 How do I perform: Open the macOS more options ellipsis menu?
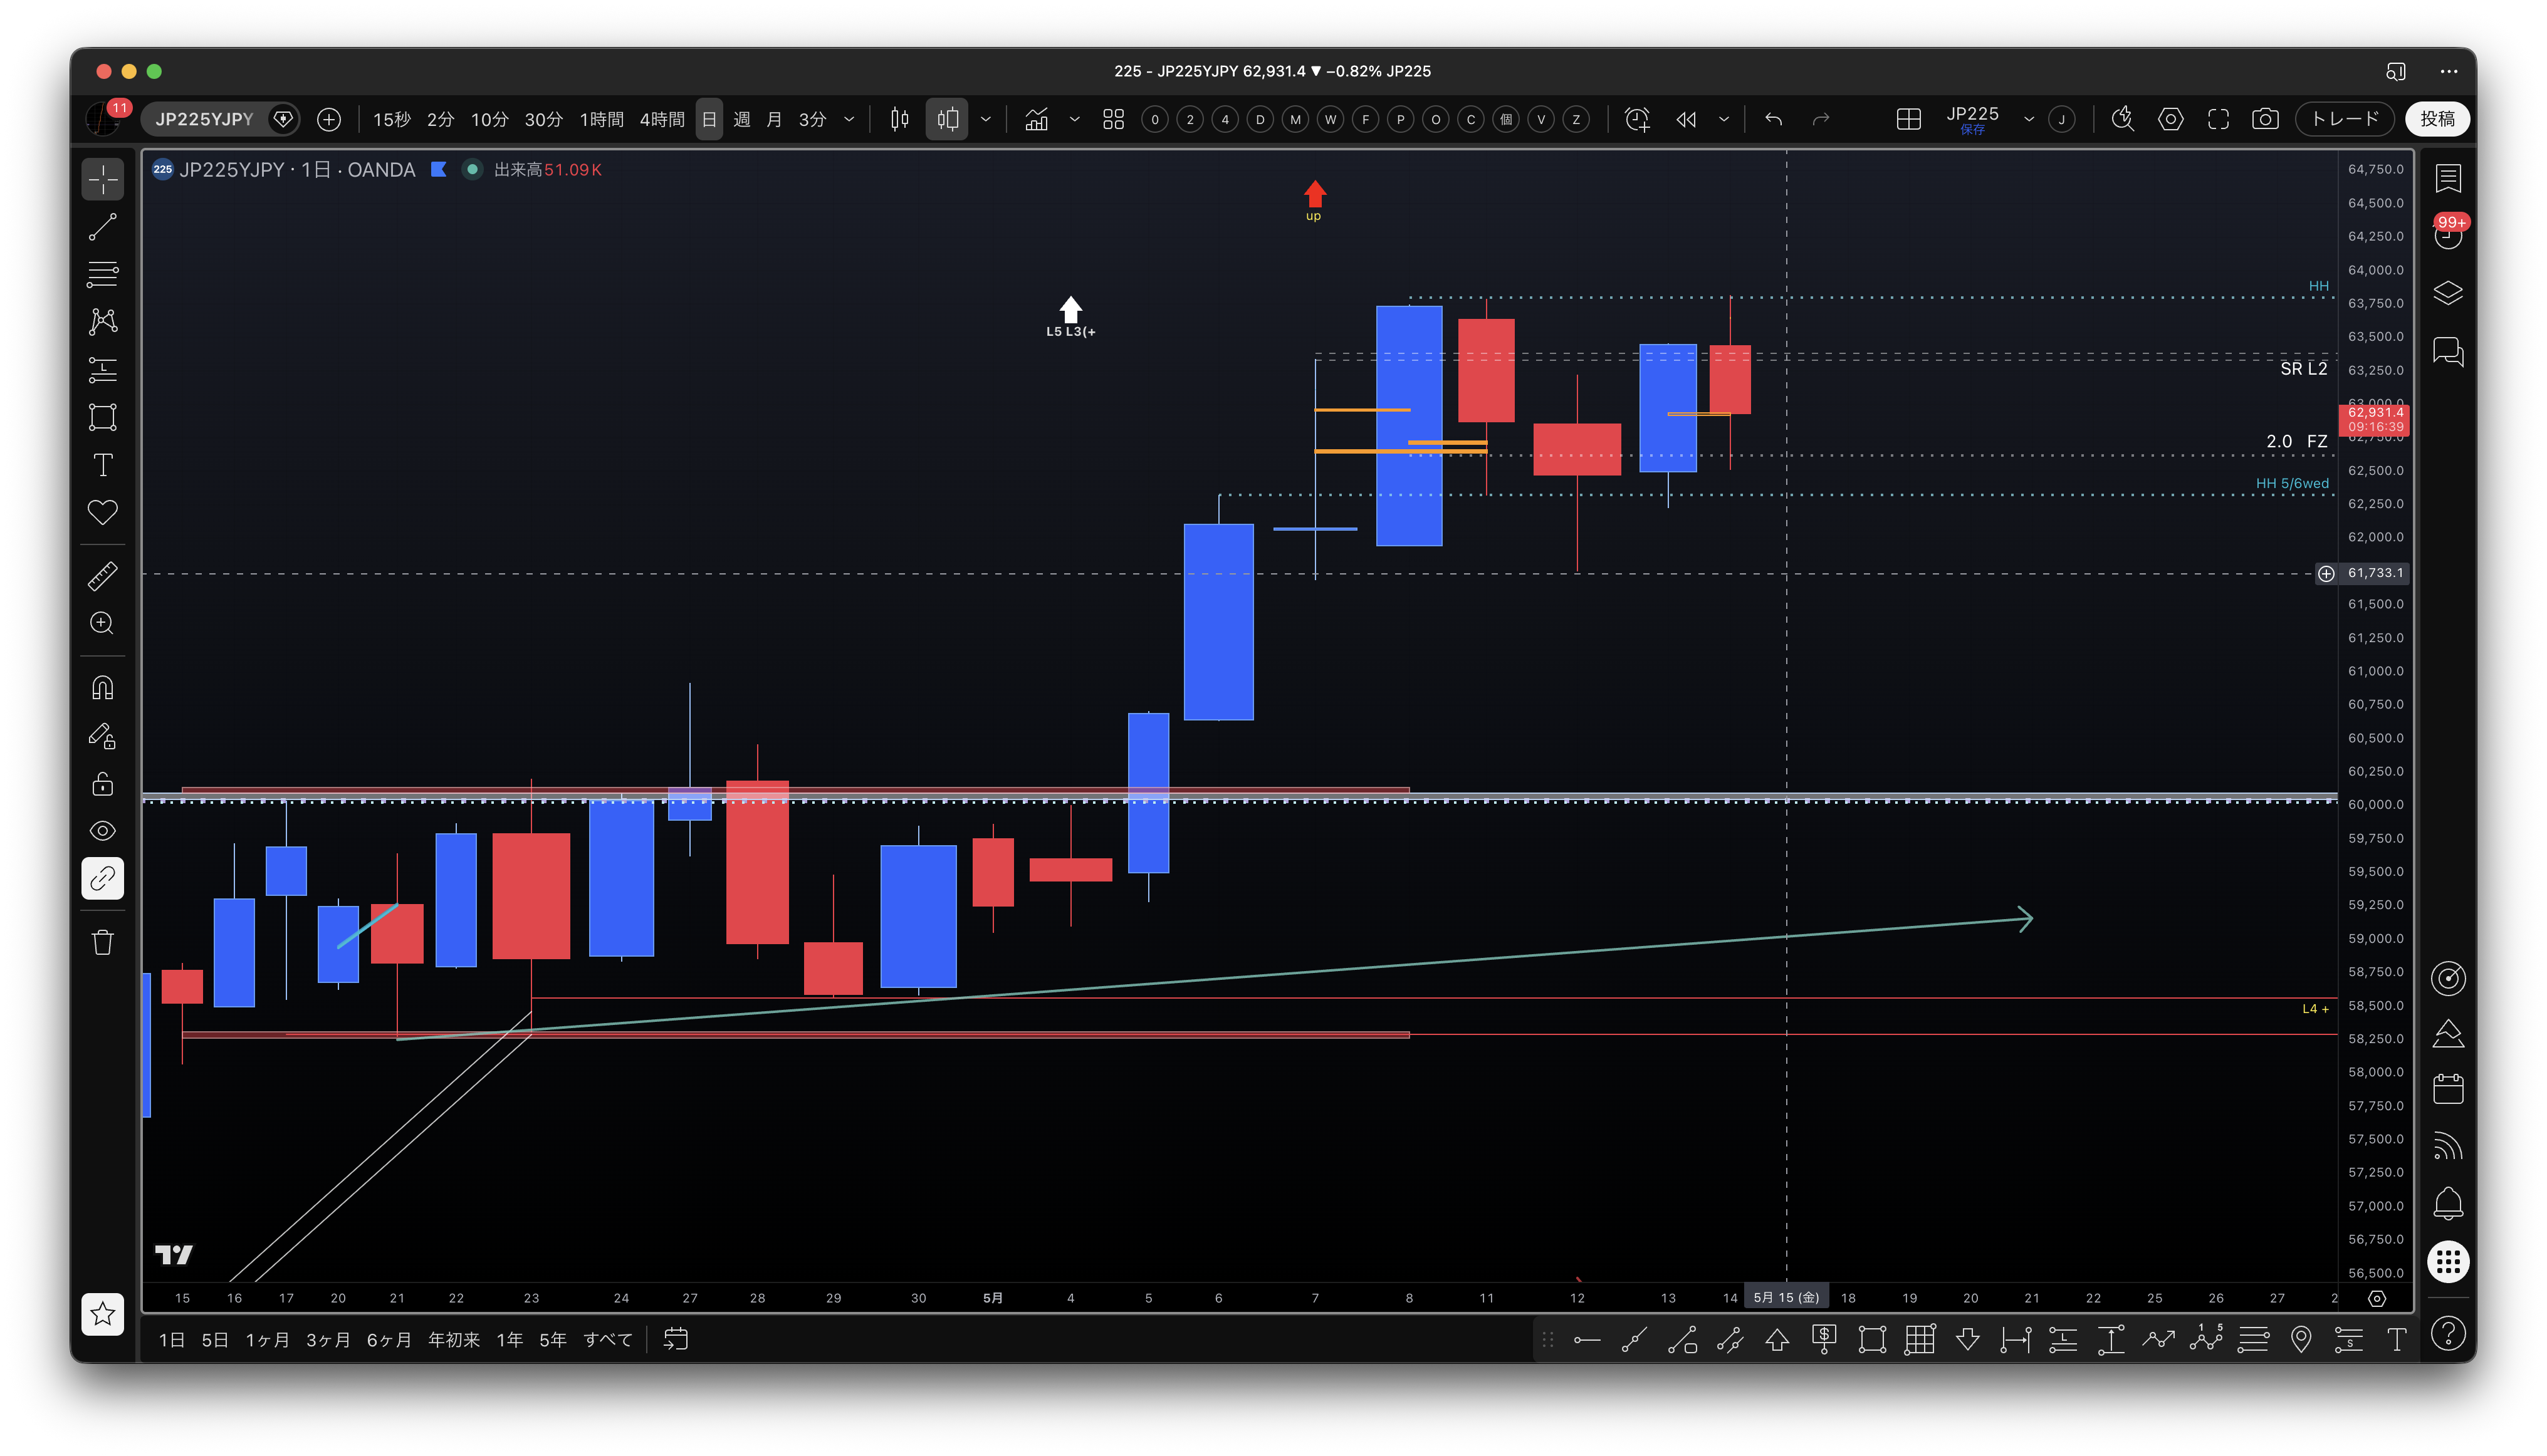(2448, 71)
